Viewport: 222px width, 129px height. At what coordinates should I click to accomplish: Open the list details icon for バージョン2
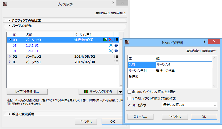tap(116, 57)
